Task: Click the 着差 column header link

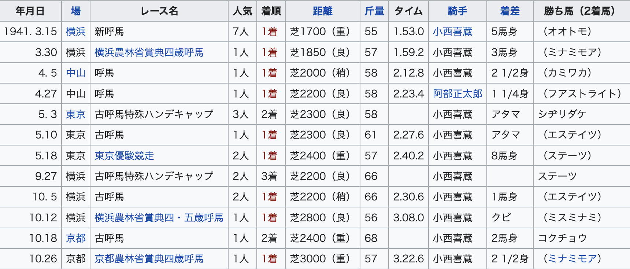Action: pyautogui.click(x=509, y=11)
